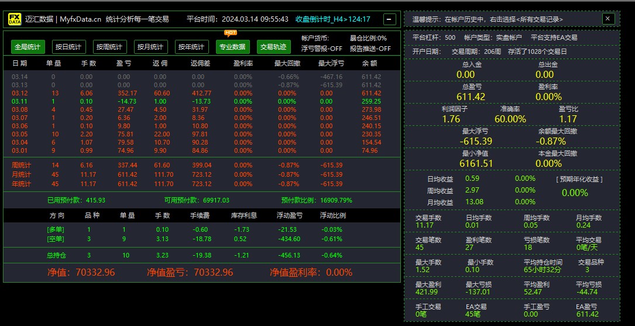
Task: Switch to 按周统计 view
Action: pyautogui.click(x=110, y=47)
